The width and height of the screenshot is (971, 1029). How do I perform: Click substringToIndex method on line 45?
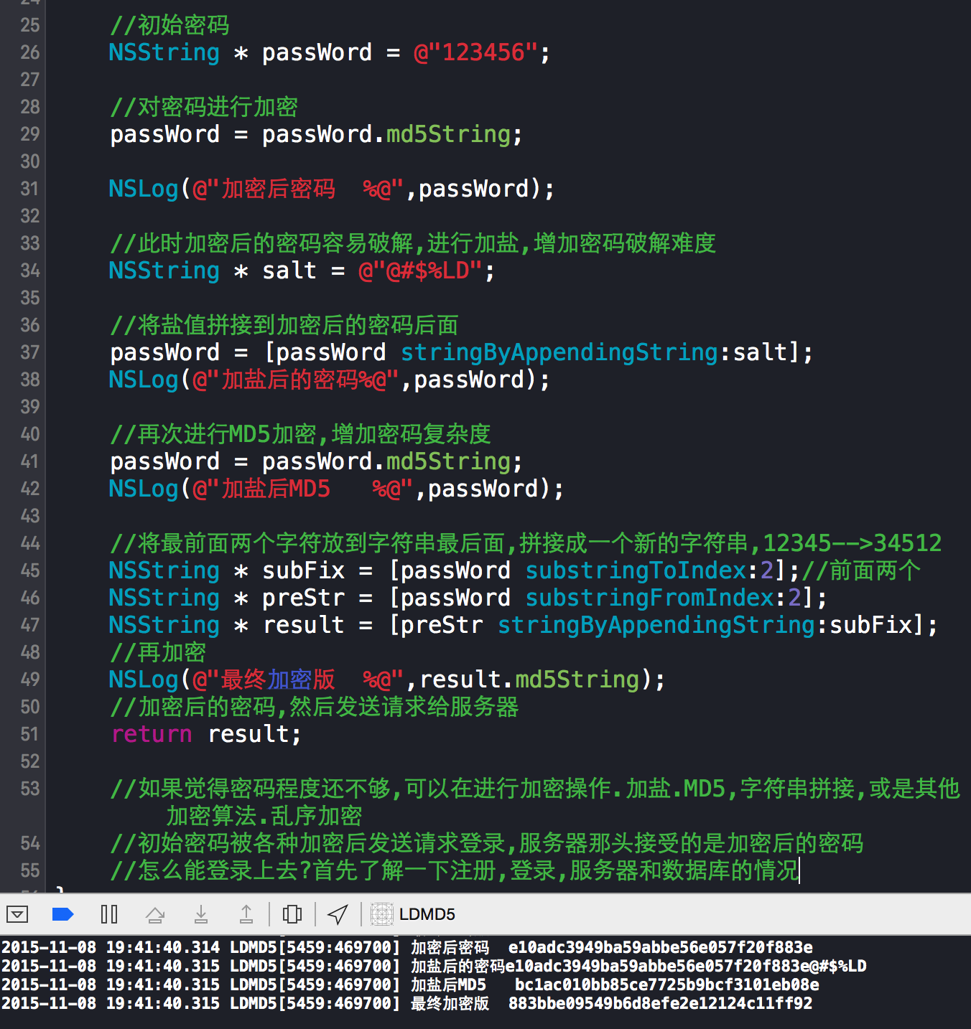(x=636, y=570)
